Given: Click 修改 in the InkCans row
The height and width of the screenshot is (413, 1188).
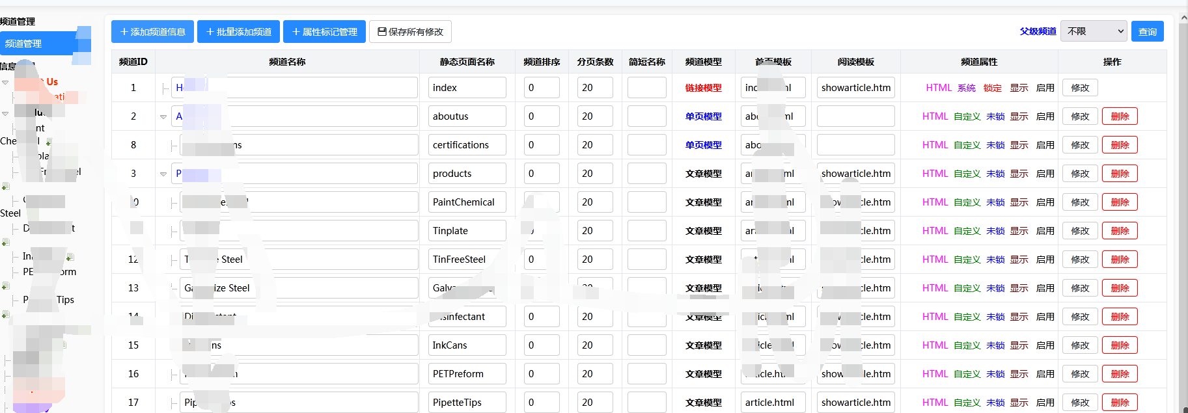Looking at the screenshot, I should [1080, 345].
